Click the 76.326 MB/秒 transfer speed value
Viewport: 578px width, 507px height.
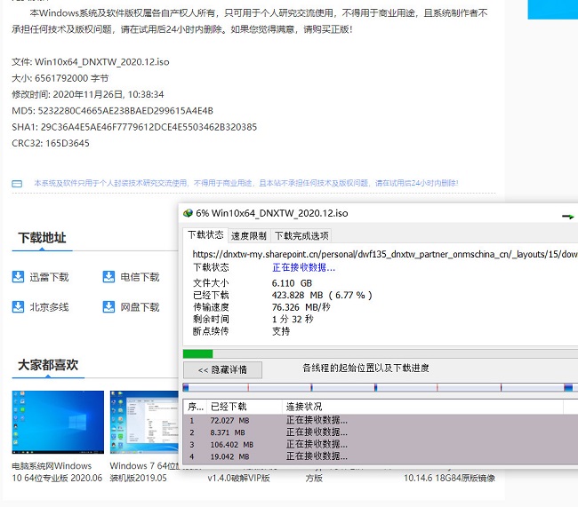pos(301,307)
